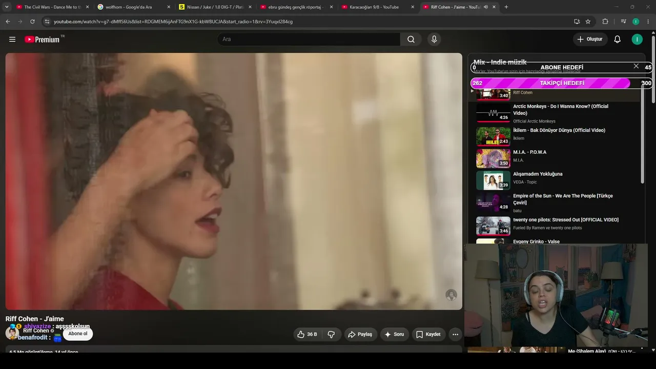Close the Mix playlist panel
The image size is (656, 369).
pos(636,66)
